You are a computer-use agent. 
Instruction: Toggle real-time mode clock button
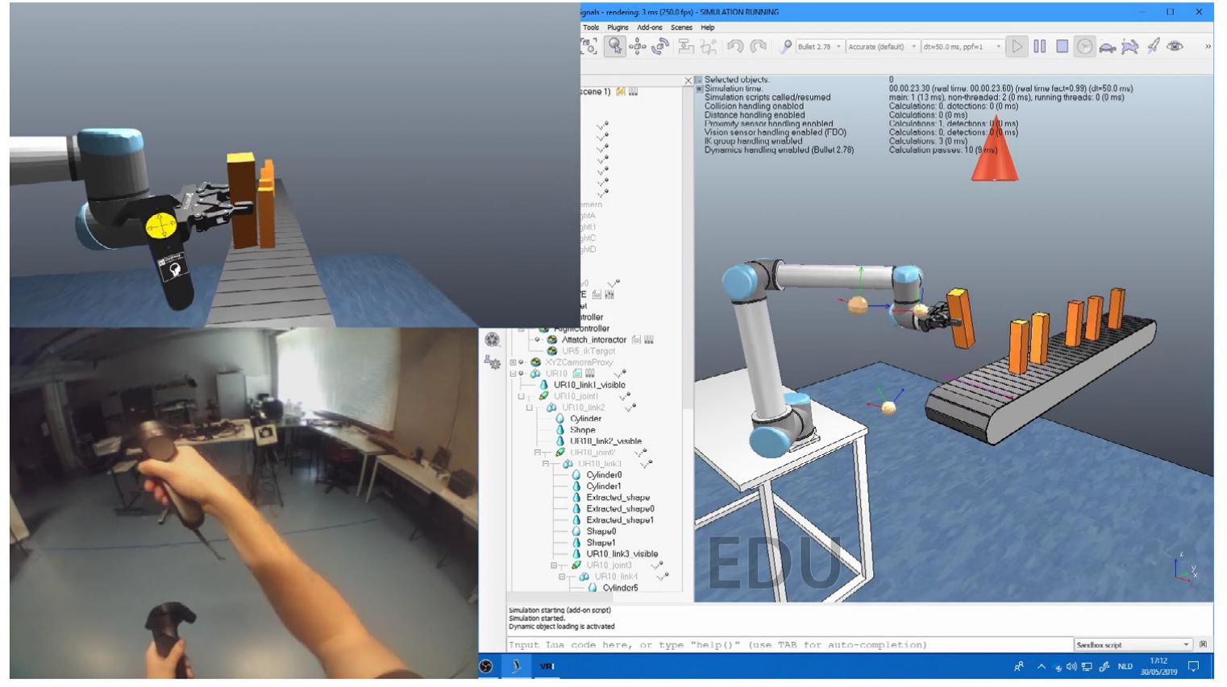[x=1085, y=47]
